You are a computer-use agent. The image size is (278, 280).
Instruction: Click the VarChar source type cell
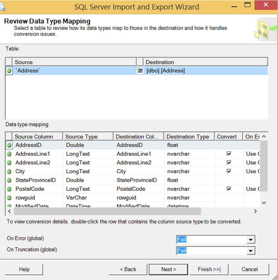[x=88, y=197]
